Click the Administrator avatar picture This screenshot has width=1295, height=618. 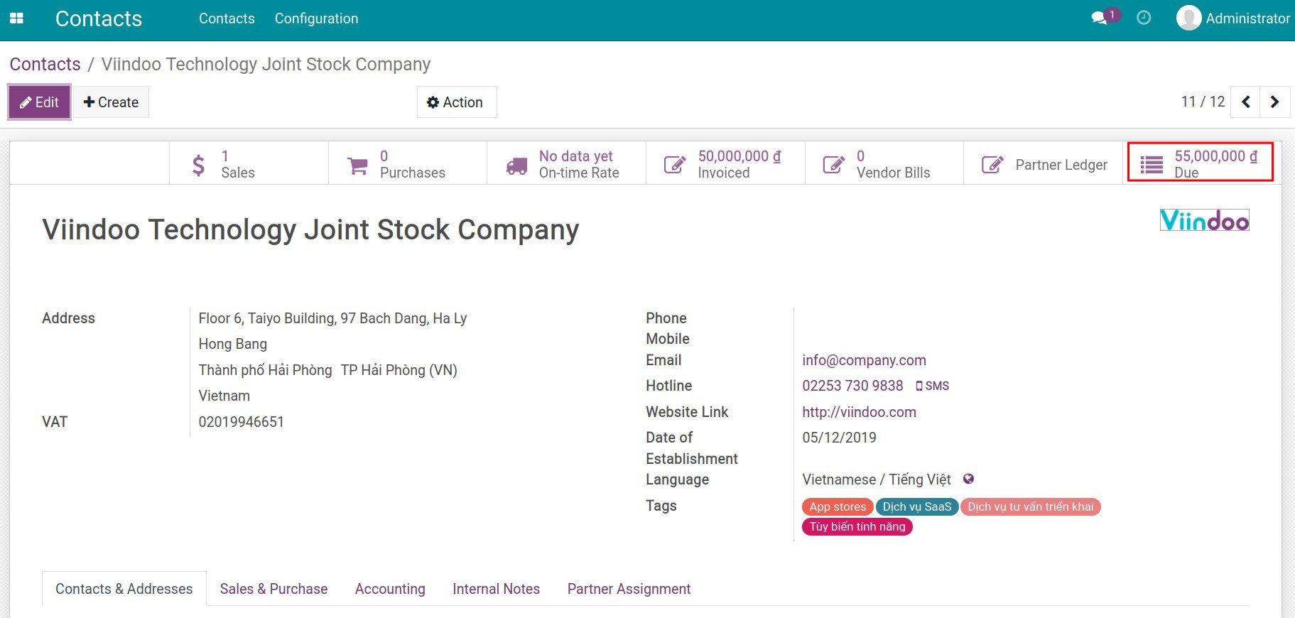pos(1188,18)
